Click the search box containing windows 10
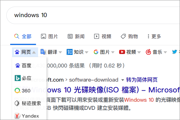 [93, 15]
